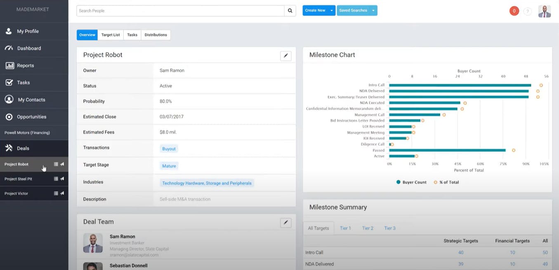Open Project Robot list icon
Image resolution: width=559 pixels, height=270 pixels.
click(x=56, y=164)
